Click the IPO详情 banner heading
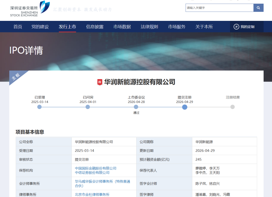272x197 pixels. coord(26,50)
